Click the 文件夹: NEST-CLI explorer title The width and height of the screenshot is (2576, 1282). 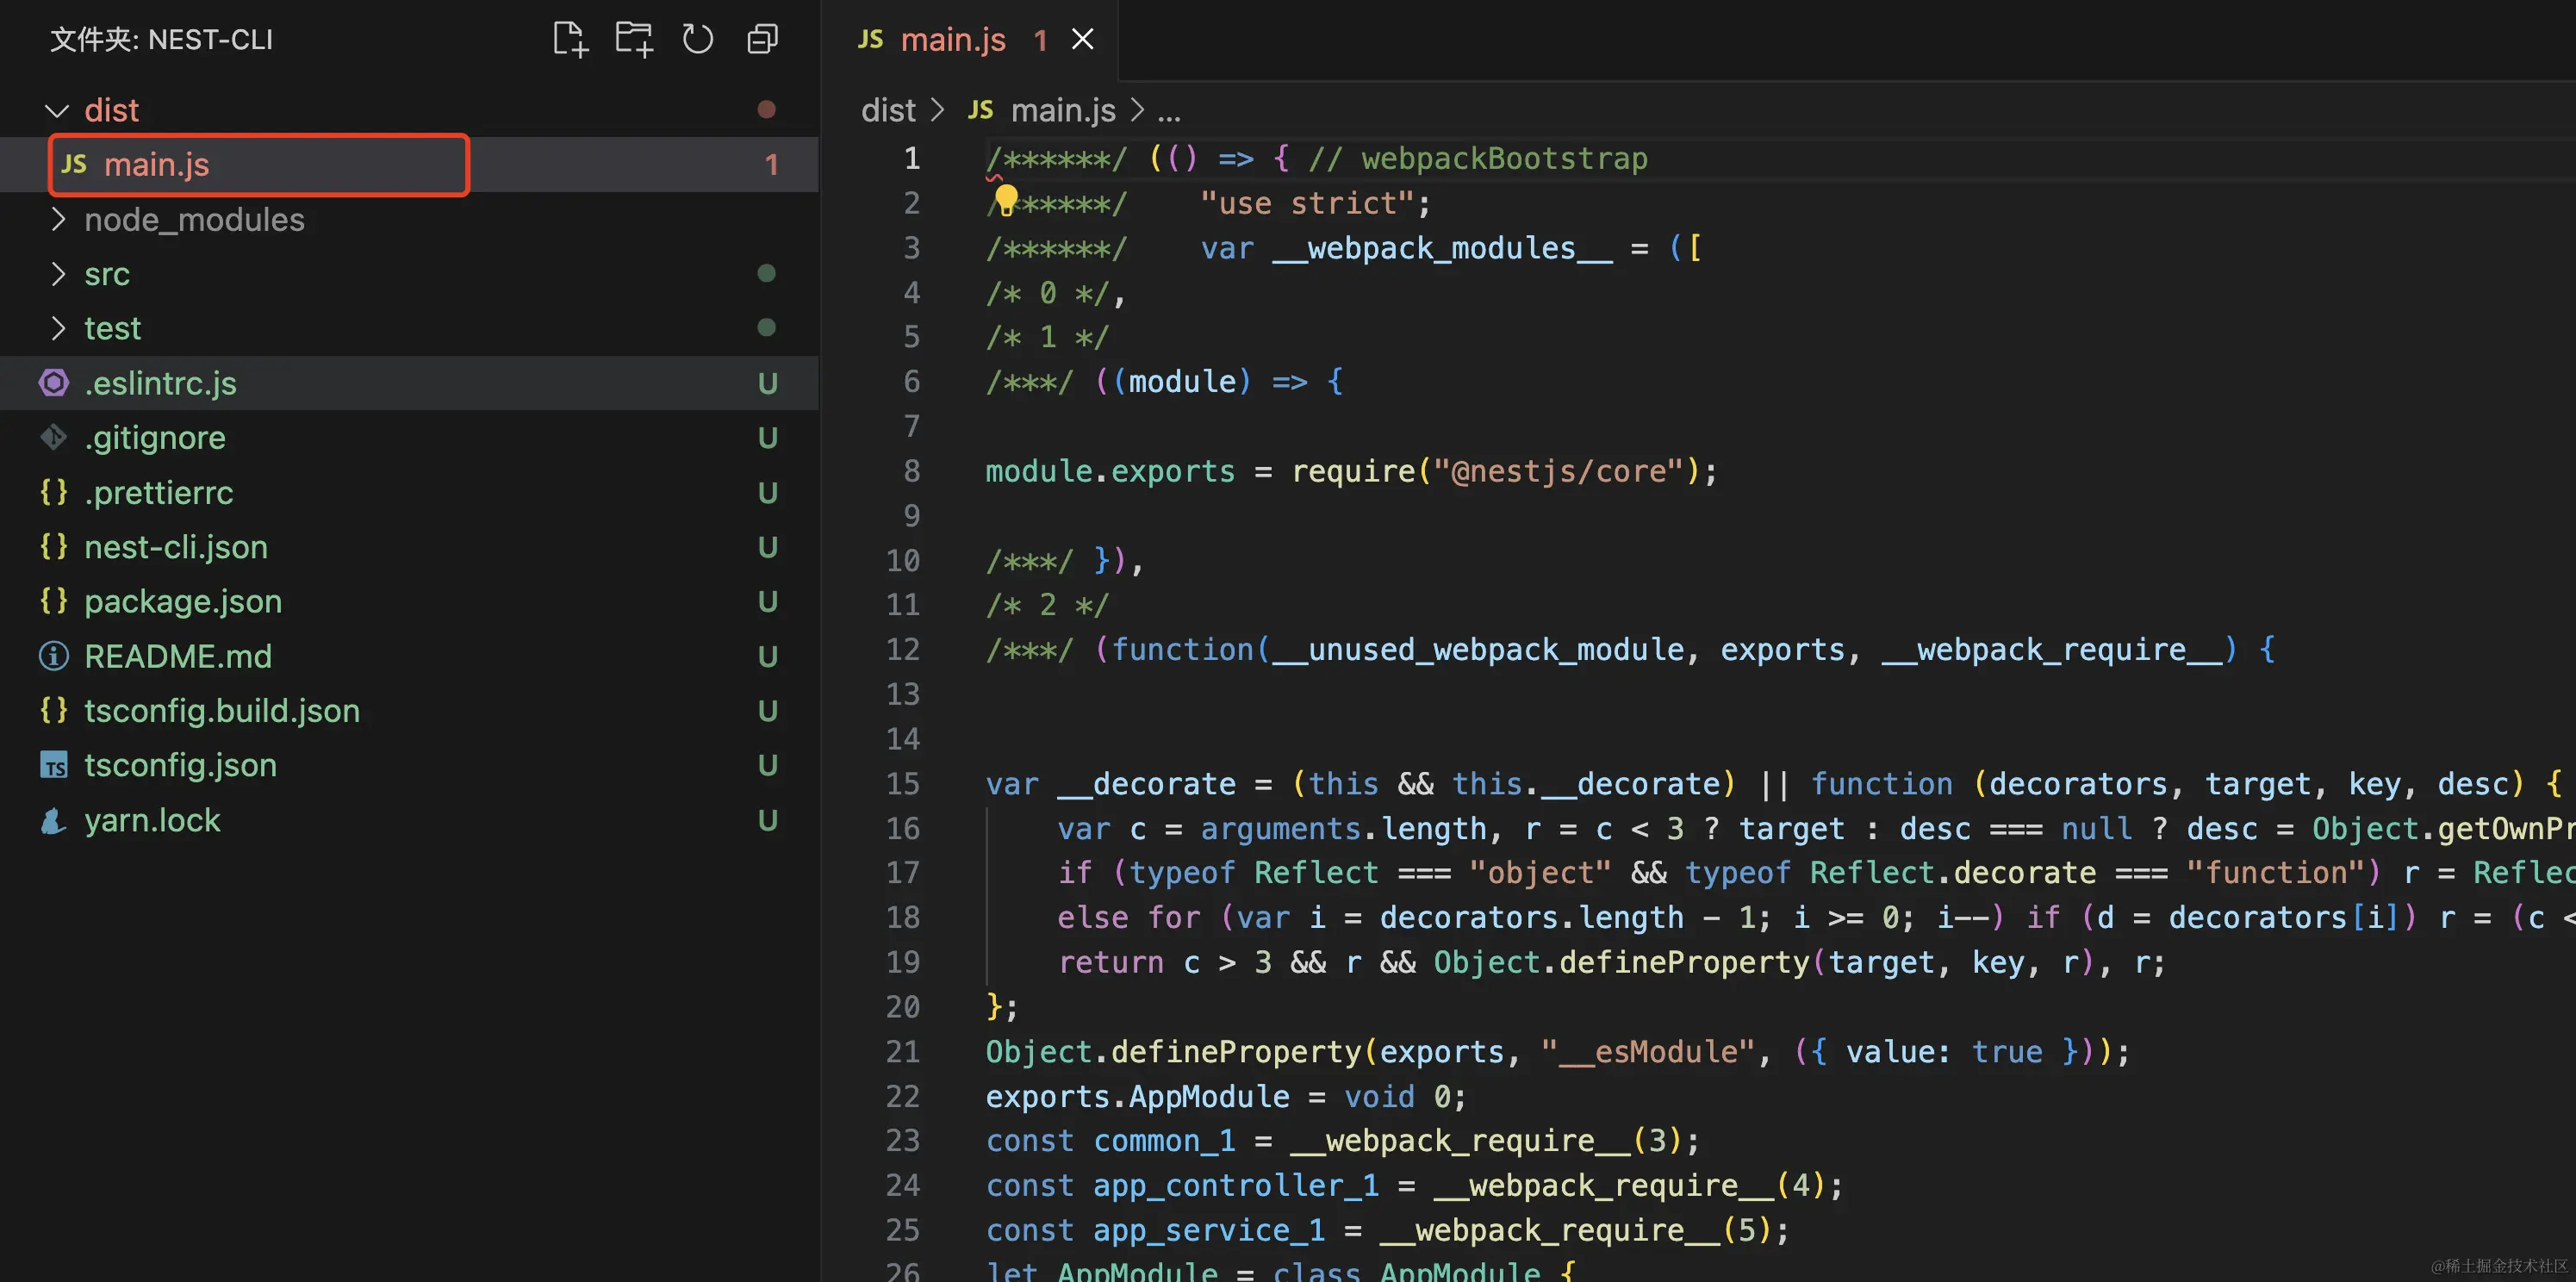pos(161,40)
